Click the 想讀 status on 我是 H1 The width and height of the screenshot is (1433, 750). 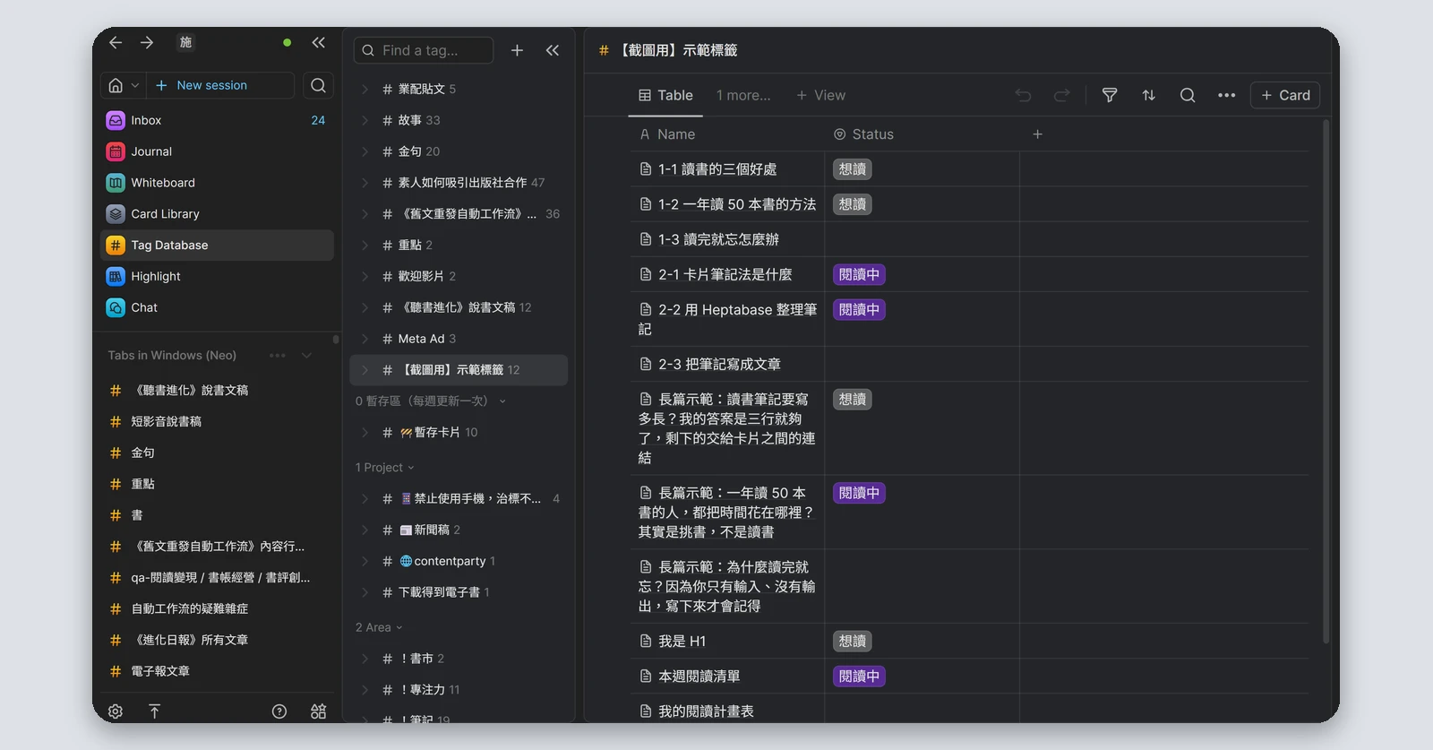coord(853,642)
